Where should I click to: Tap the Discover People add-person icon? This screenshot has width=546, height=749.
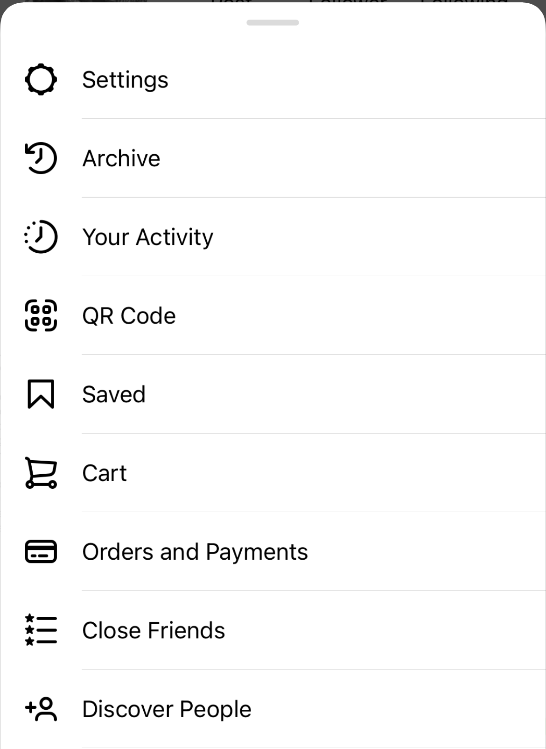pos(41,709)
